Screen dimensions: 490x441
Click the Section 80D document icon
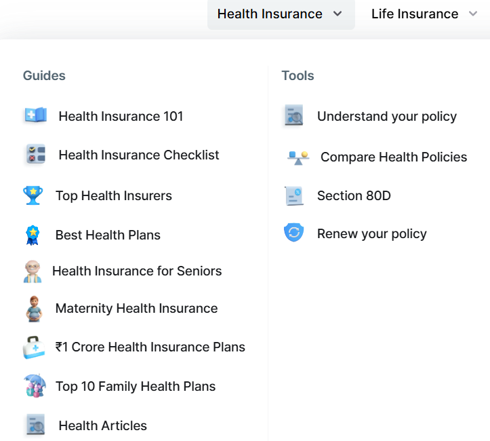(x=294, y=196)
